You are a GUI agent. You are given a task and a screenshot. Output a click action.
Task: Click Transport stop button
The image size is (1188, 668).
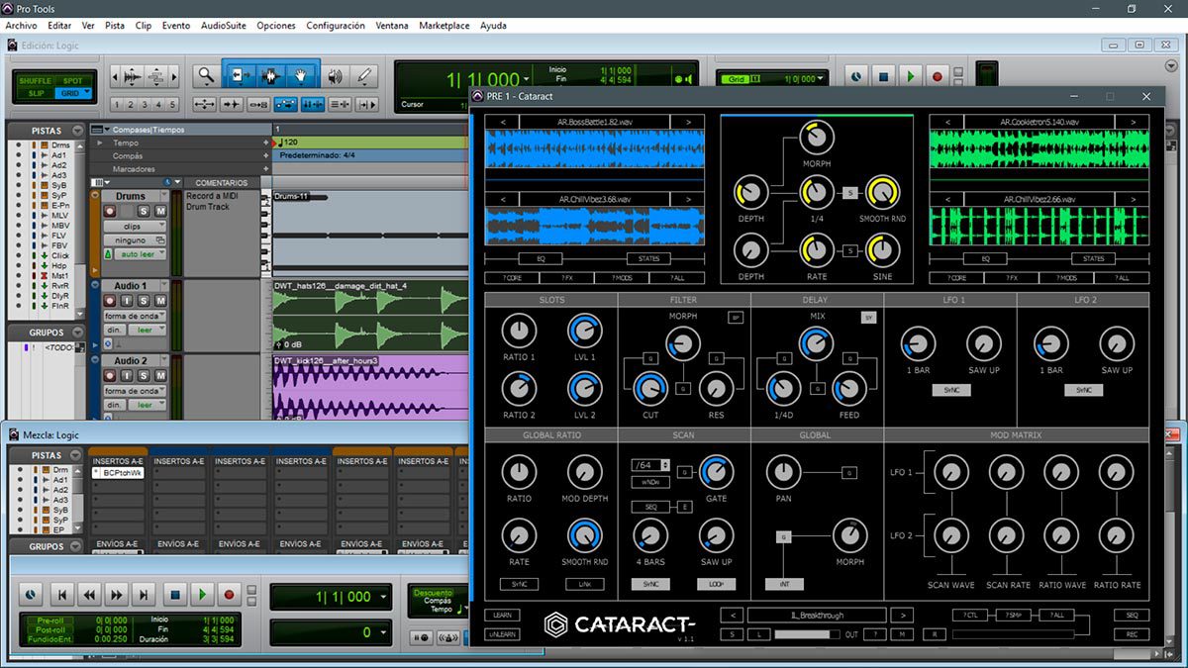click(175, 595)
